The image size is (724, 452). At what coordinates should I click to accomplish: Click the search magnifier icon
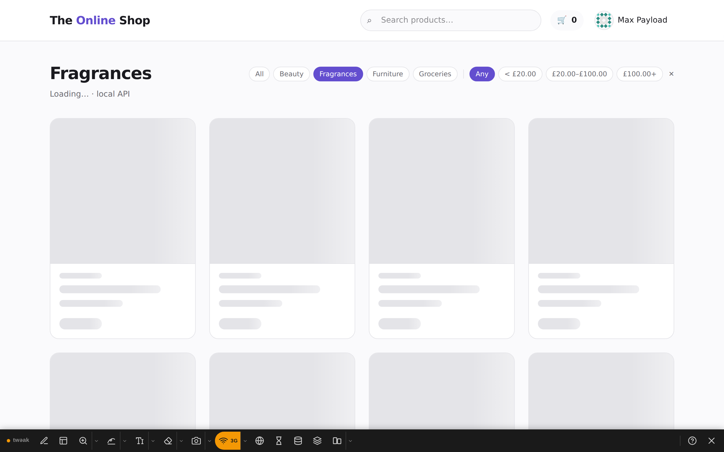click(369, 20)
